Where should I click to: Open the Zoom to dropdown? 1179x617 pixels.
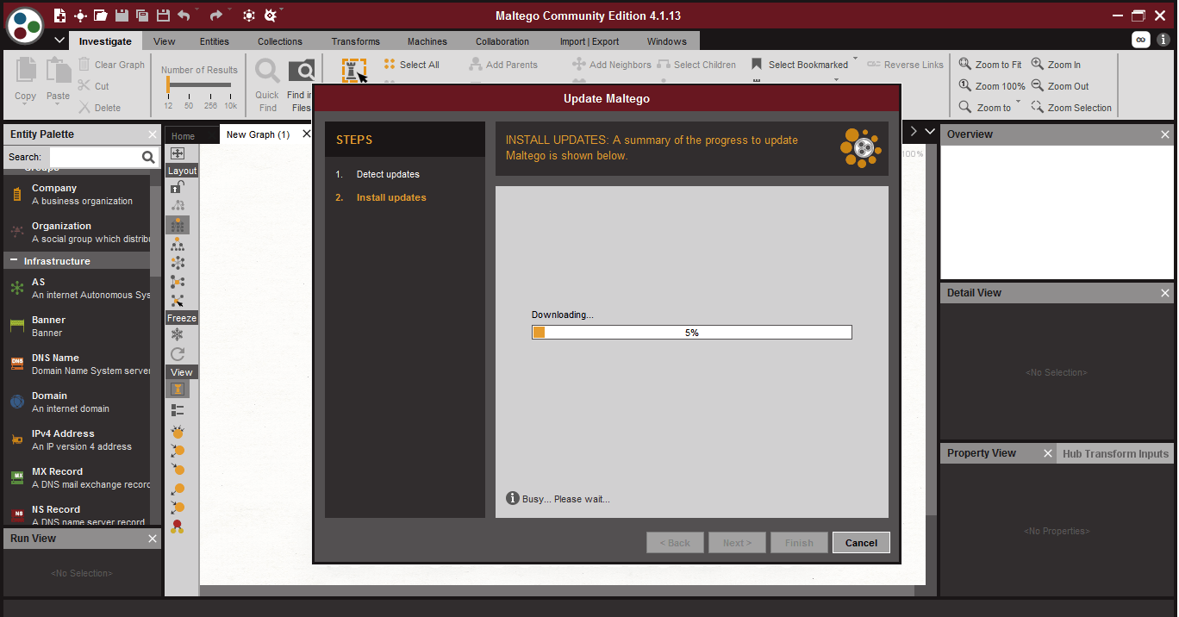[1019, 103]
